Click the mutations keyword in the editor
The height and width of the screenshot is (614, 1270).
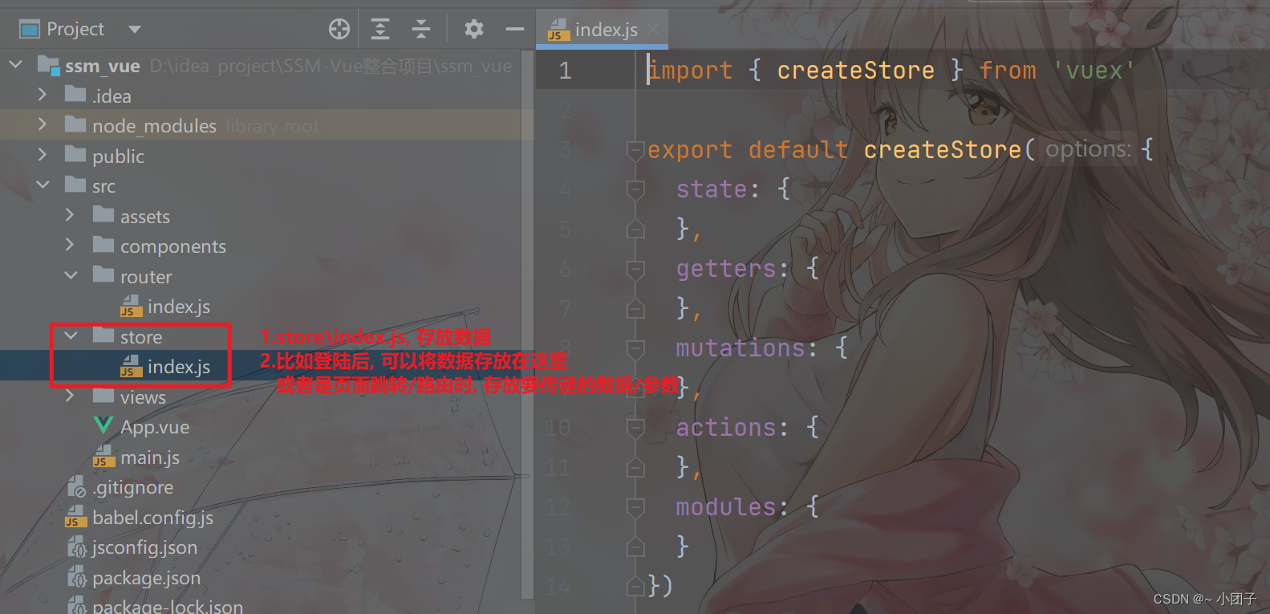tap(740, 348)
